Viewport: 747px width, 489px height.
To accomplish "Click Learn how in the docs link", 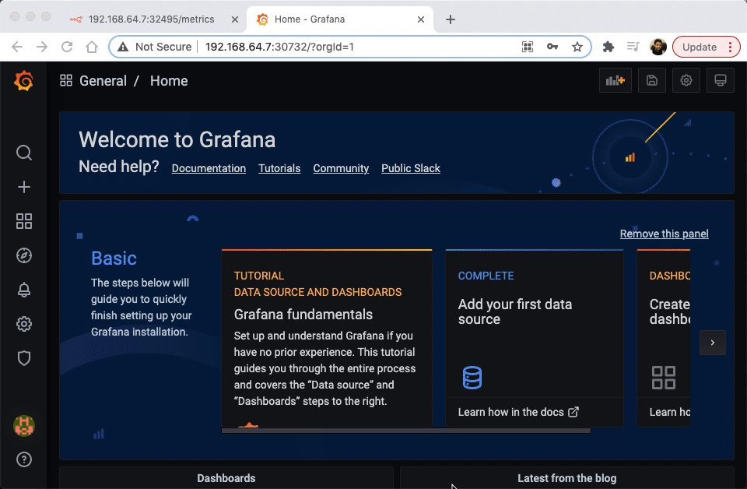I will tap(518, 412).
